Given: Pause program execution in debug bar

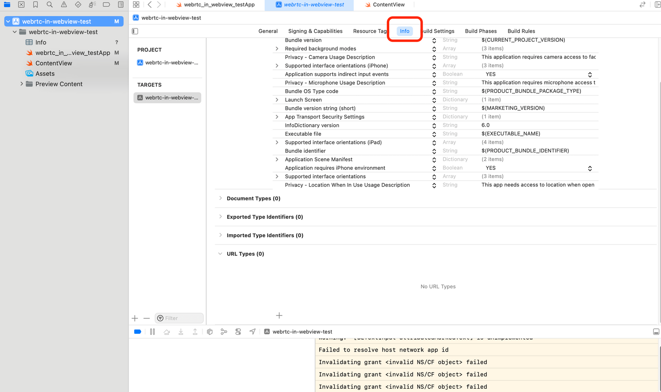Looking at the screenshot, I should click(152, 332).
